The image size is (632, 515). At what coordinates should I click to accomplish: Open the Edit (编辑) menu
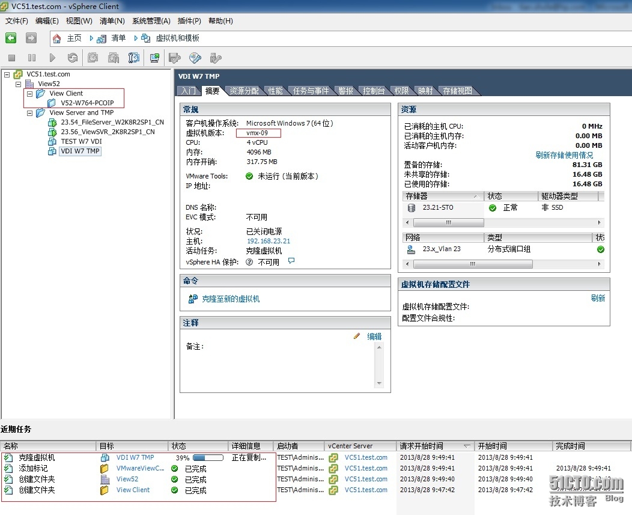[x=47, y=21]
